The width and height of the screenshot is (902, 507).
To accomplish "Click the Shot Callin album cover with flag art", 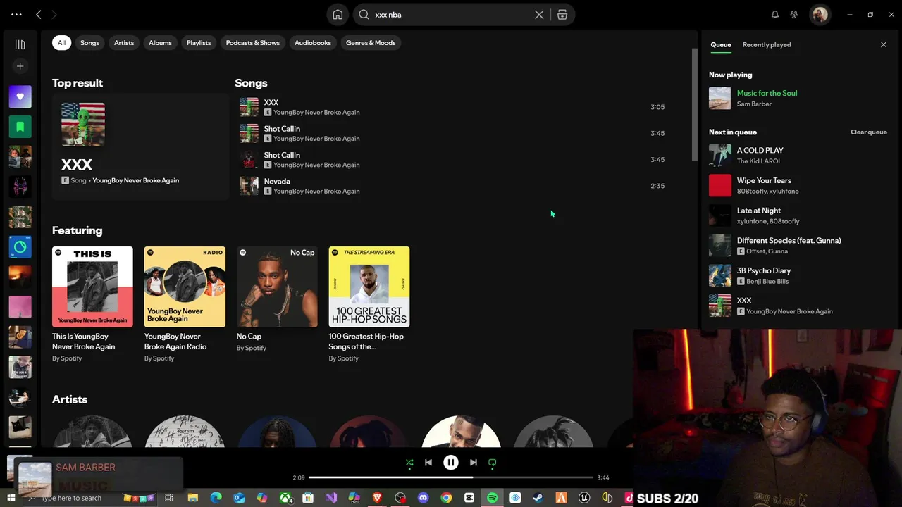I will click(x=249, y=133).
